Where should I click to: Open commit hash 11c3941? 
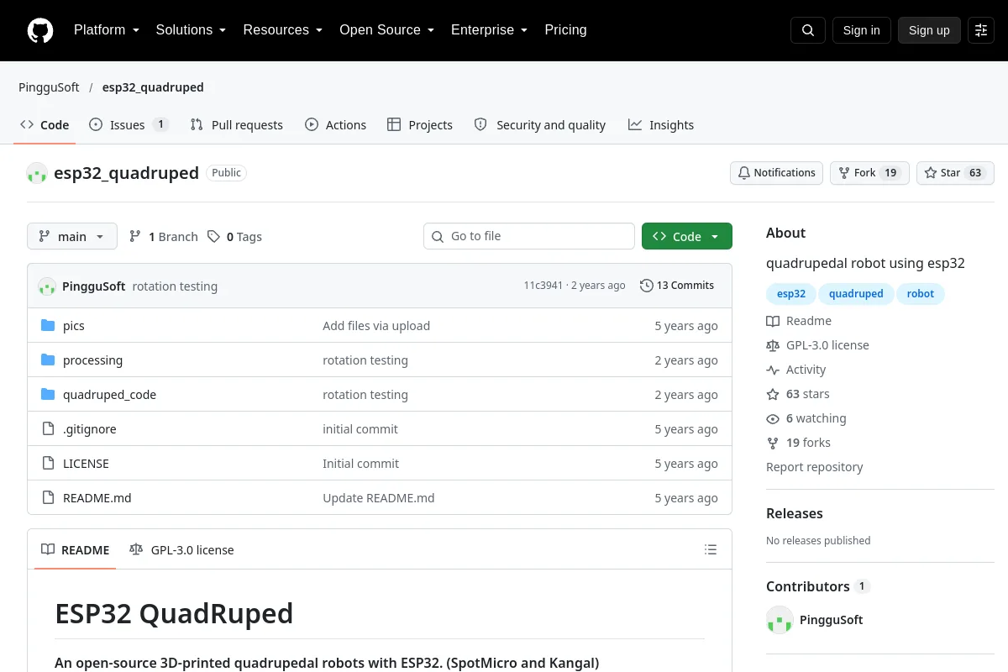(543, 286)
